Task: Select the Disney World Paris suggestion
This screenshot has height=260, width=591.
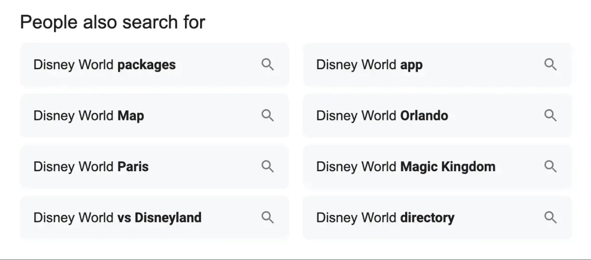Action: tap(155, 167)
